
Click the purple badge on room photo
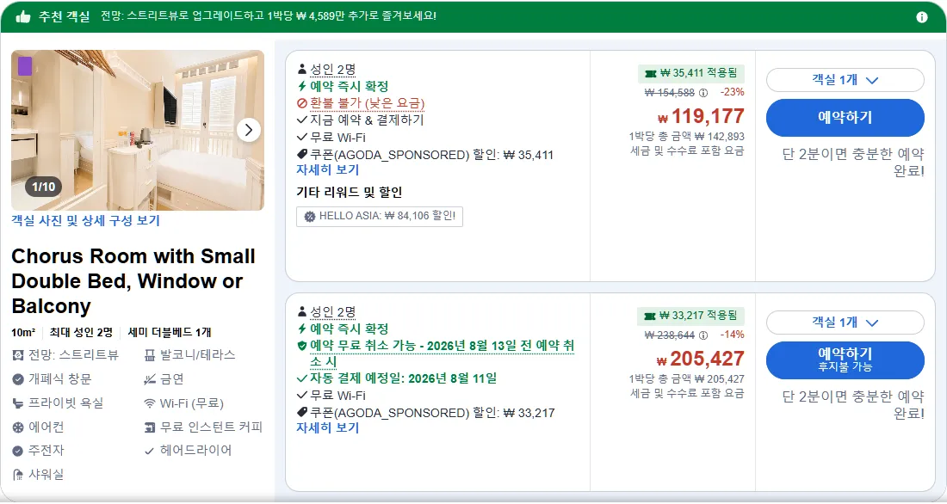point(25,65)
